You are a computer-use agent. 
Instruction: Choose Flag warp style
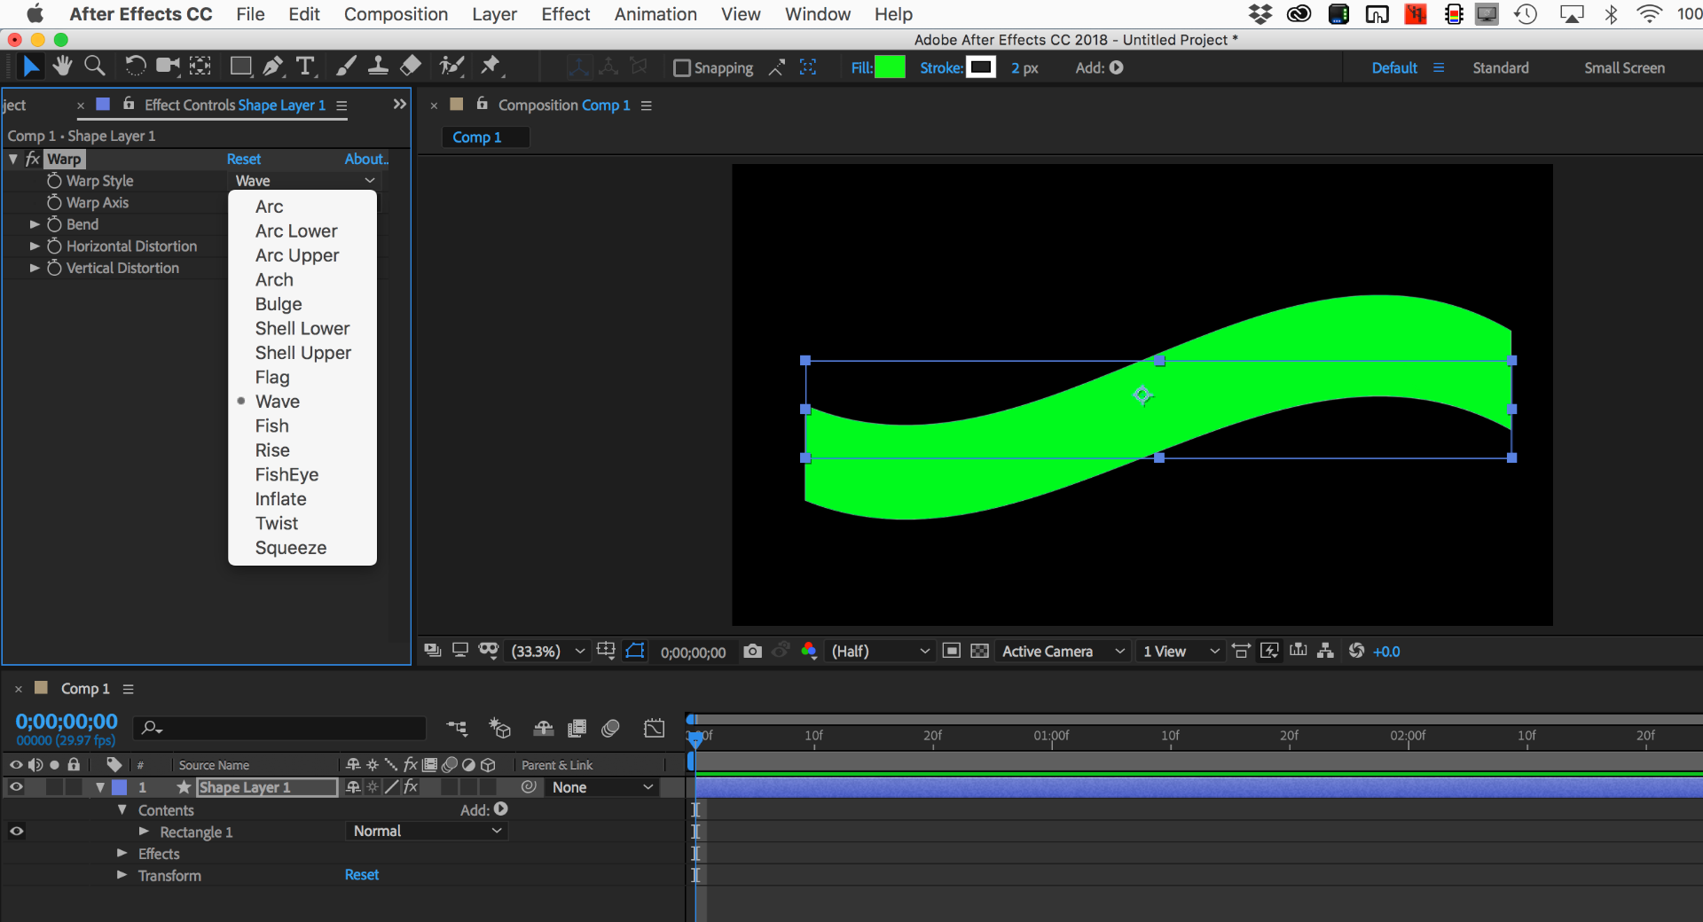coord(272,377)
